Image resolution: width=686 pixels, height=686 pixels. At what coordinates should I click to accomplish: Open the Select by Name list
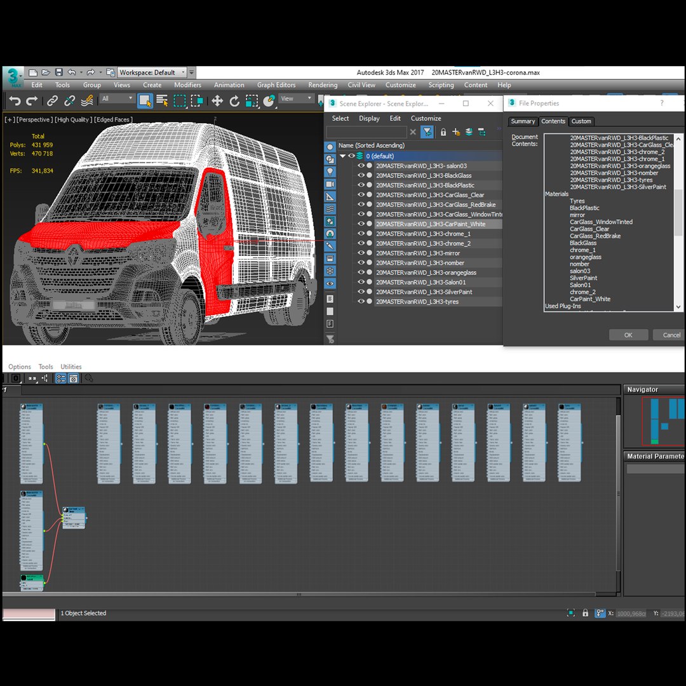coord(162,100)
